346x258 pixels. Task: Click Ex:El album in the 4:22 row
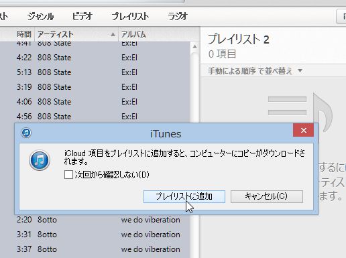click(x=129, y=58)
